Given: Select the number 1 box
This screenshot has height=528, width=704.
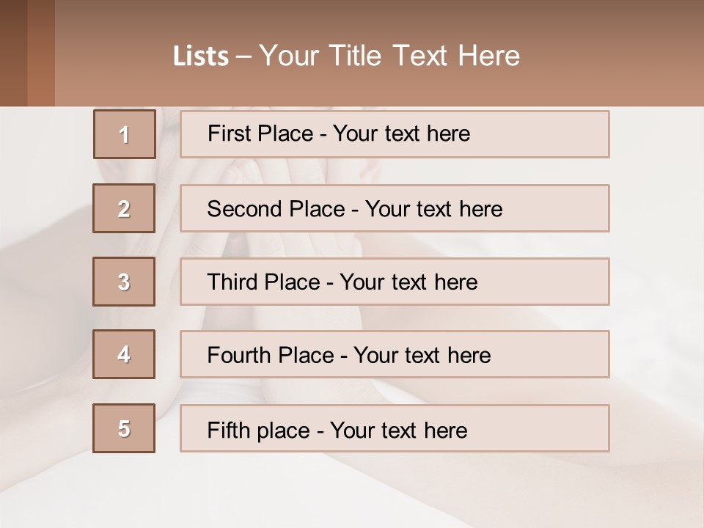Looking at the screenshot, I should (x=125, y=134).
